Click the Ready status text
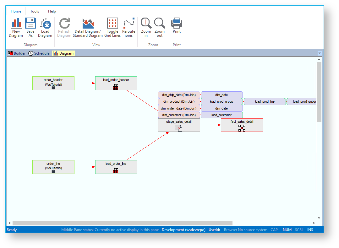Viewport: 339px width, 248px height. click(x=12, y=230)
